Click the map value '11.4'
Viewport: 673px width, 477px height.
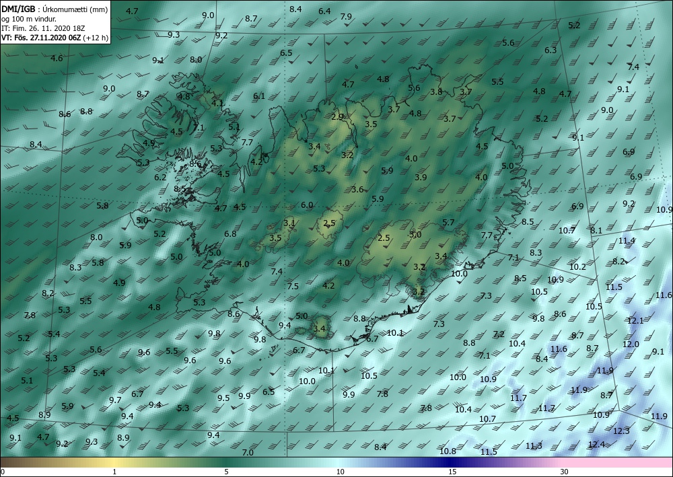[x=627, y=241]
